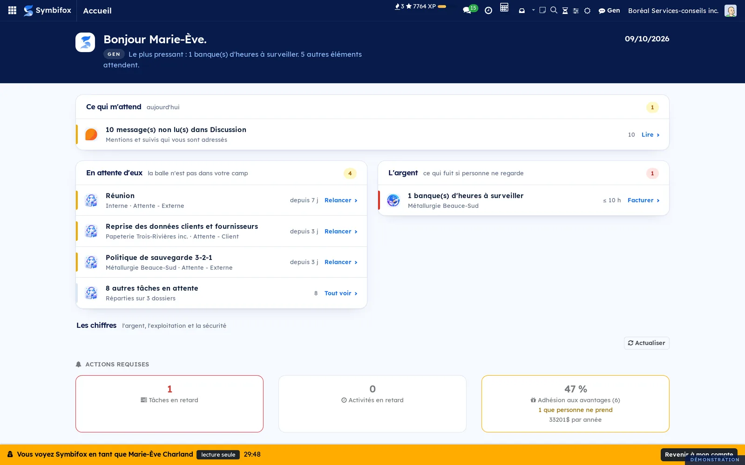
Task: Open the sliders settings icon
Action: [576, 11]
